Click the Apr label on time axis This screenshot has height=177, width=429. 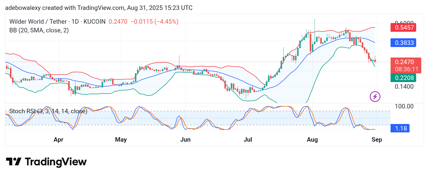58,140
